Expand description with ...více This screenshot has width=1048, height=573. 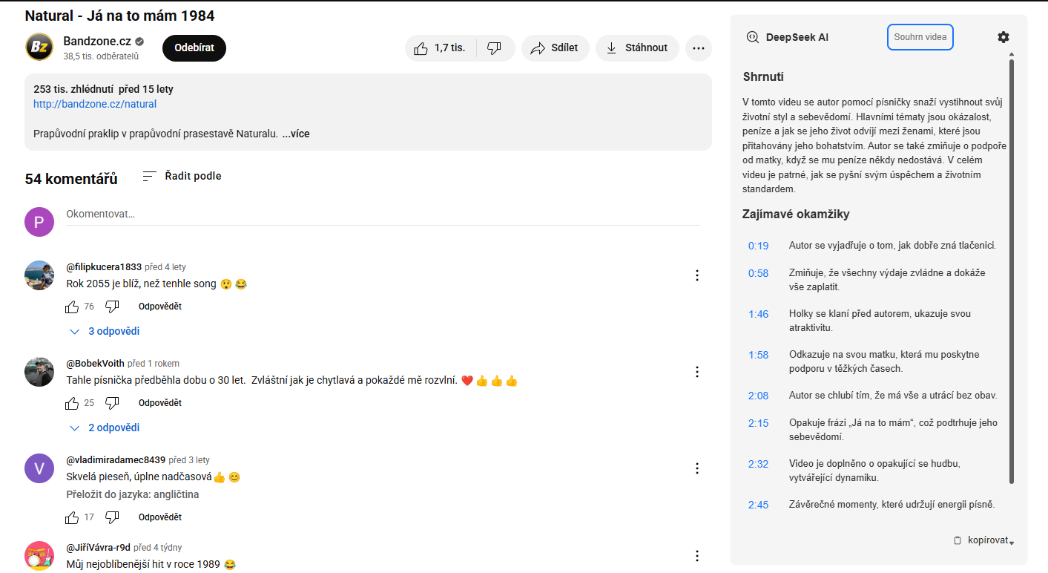tap(296, 134)
